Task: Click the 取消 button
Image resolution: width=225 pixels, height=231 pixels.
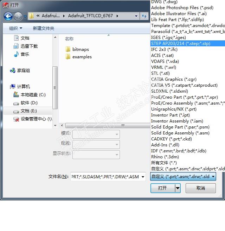Action: tap(201, 188)
